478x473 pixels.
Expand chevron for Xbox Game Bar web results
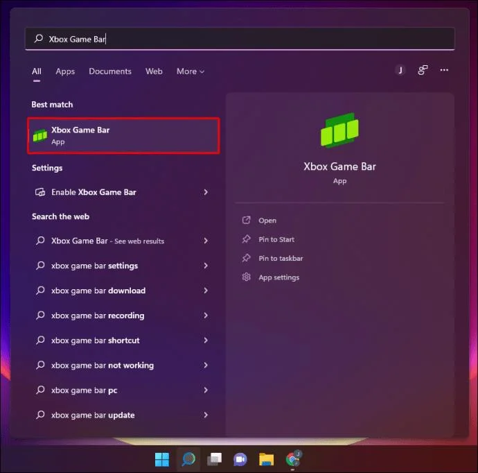(206, 241)
